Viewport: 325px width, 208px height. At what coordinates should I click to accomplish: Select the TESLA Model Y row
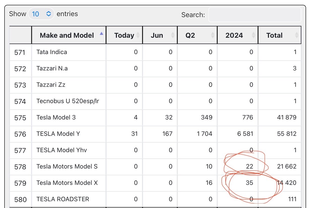pyautogui.click(x=155, y=134)
